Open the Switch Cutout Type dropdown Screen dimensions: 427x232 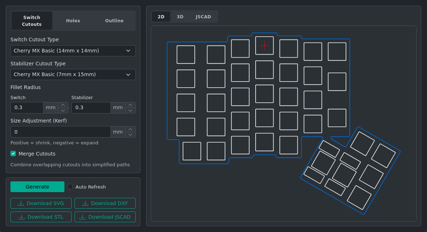coord(72,51)
